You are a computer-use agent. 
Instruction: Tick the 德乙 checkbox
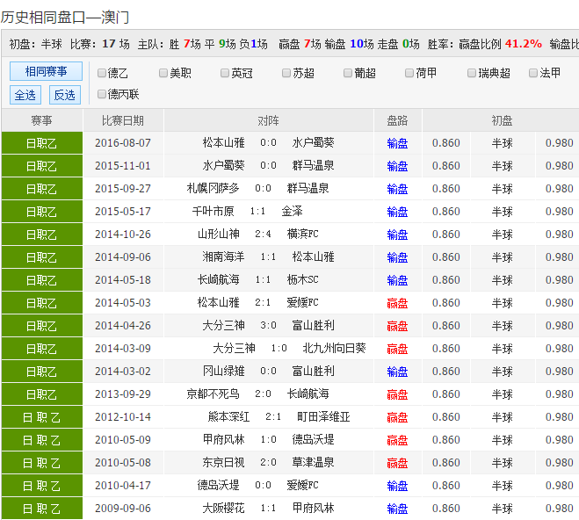click(102, 73)
